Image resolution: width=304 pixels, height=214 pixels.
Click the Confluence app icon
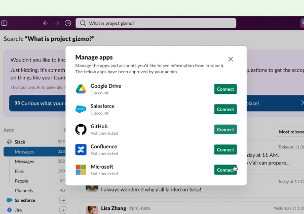(x=81, y=150)
